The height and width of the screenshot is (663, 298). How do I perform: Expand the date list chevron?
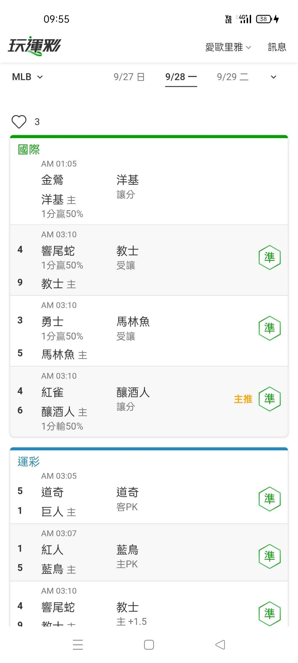pos(273,77)
